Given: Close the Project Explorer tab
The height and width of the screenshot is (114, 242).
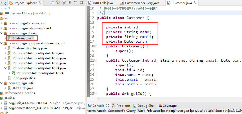Looking at the screenshot, I should coord(40,3).
